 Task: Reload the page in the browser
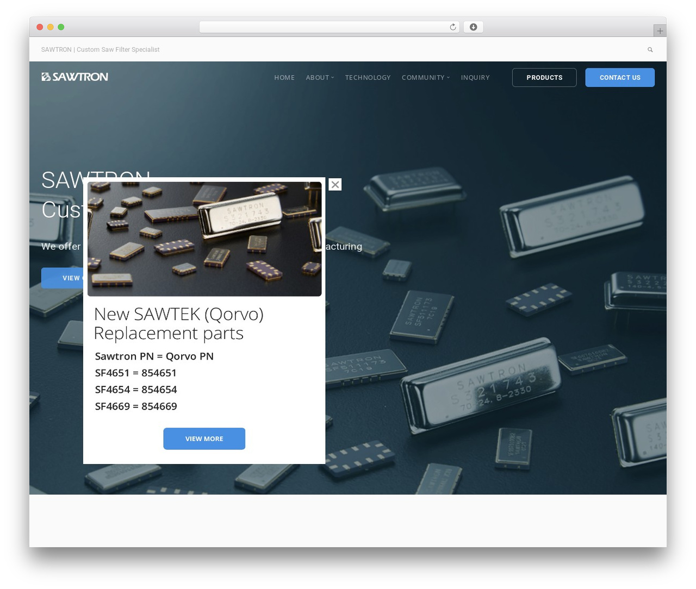tap(452, 27)
